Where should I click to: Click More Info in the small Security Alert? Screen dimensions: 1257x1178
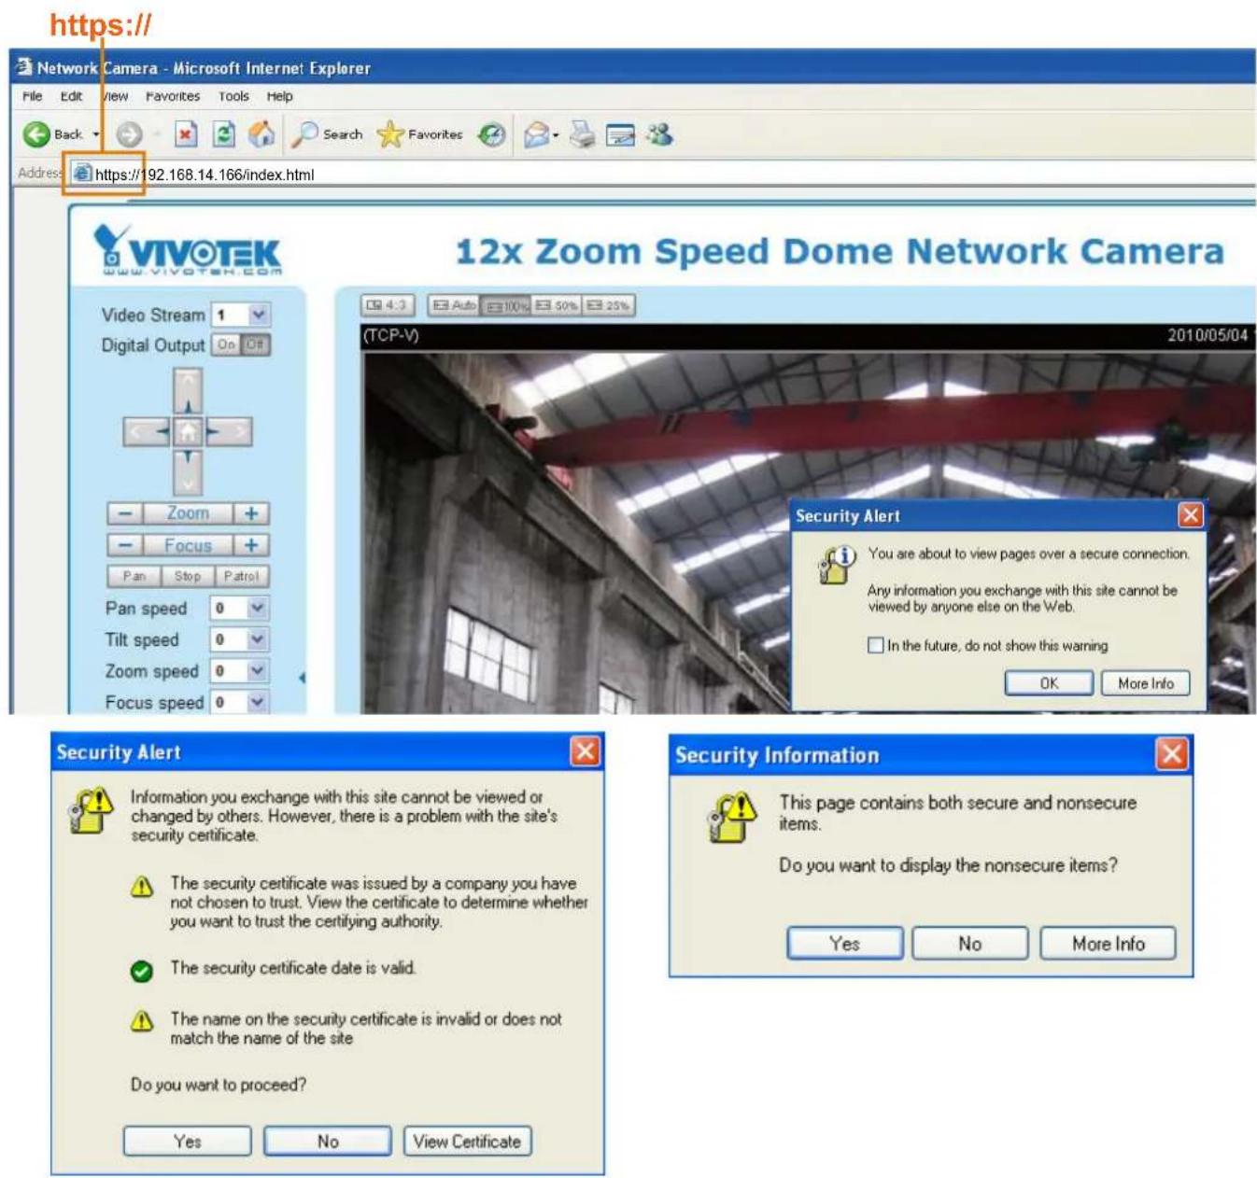[x=1146, y=683]
